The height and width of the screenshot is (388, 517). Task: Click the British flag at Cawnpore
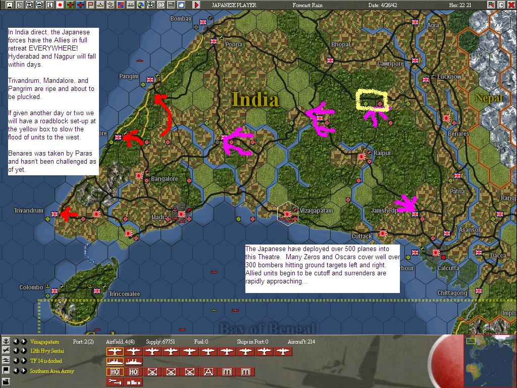point(415,61)
